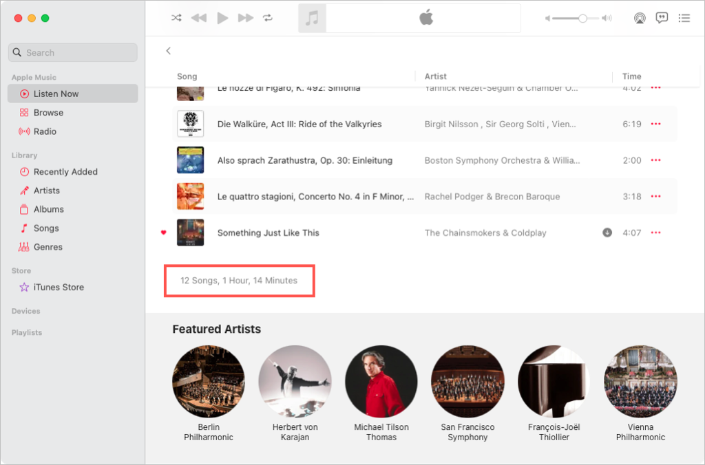Mute with low volume speaker icon

[547, 19]
